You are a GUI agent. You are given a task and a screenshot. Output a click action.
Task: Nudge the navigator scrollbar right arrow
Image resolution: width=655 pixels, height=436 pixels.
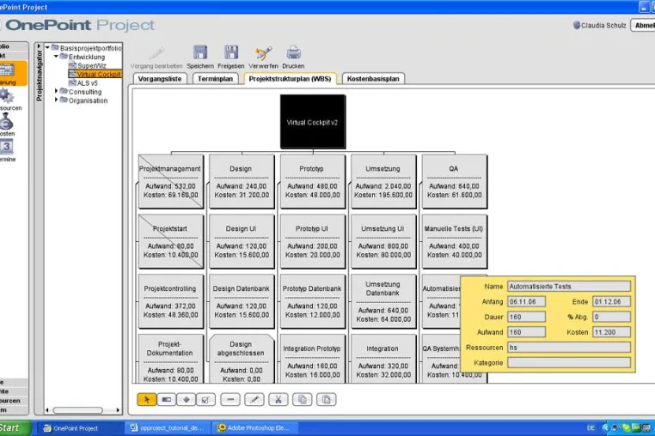click(x=118, y=410)
